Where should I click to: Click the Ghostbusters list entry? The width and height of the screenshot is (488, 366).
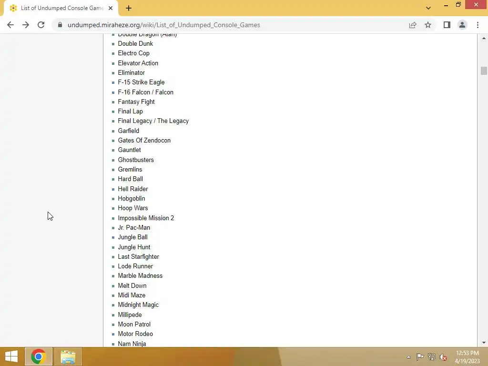coord(136,160)
